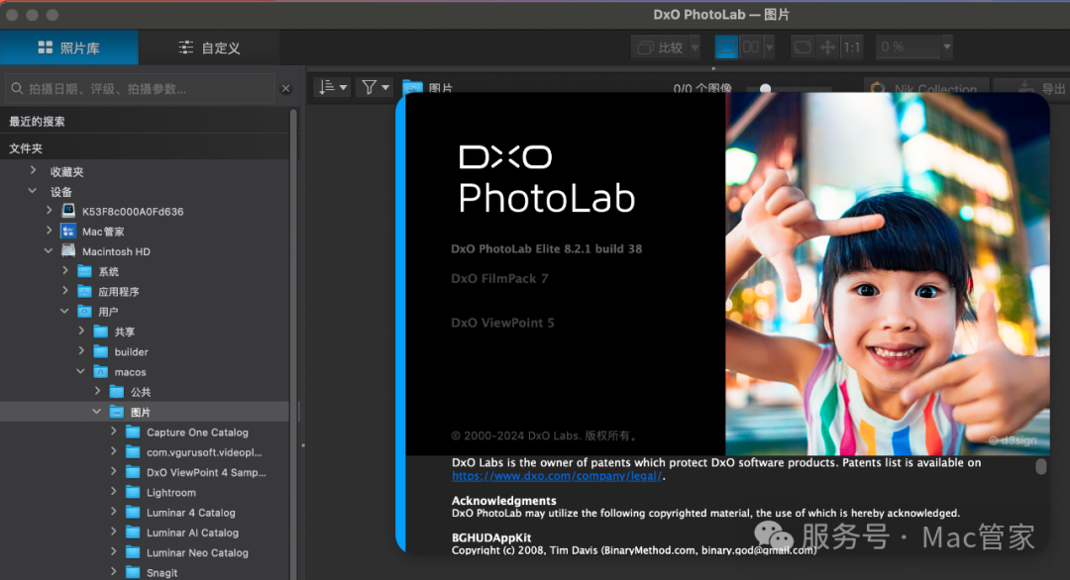Collapse the Macintosh HD node
The height and width of the screenshot is (580, 1070).
50,250
